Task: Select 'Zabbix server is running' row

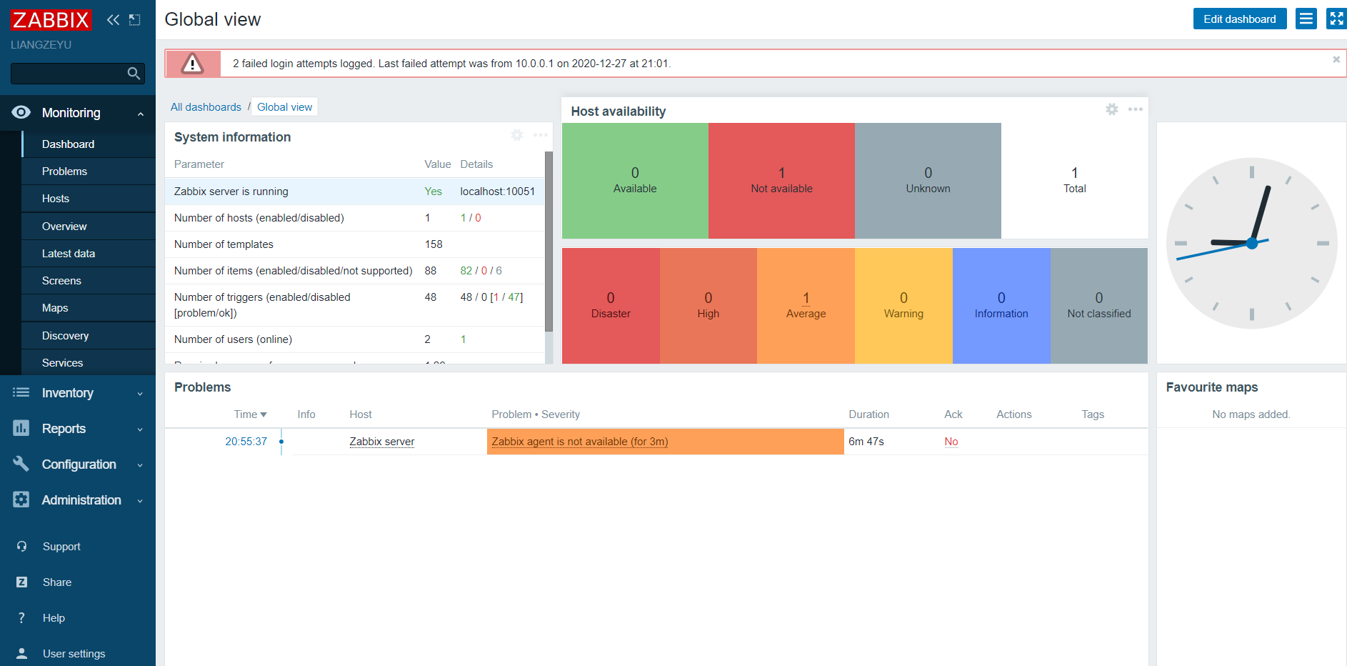Action: click(x=355, y=192)
